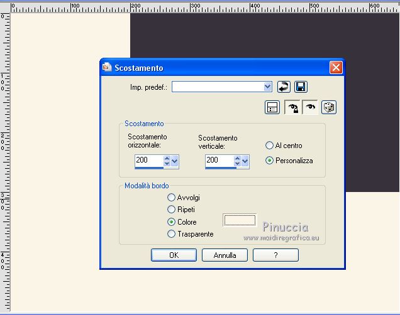Select the Colore edge mode option
Image resolution: width=400 pixels, height=315 pixels.
[x=171, y=222]
